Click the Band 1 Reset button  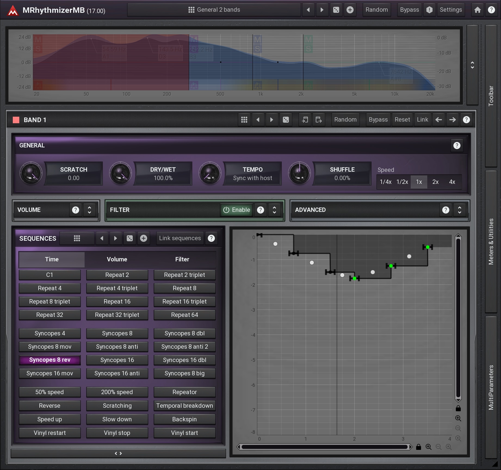pyautogui.click(x=402, y=120)
